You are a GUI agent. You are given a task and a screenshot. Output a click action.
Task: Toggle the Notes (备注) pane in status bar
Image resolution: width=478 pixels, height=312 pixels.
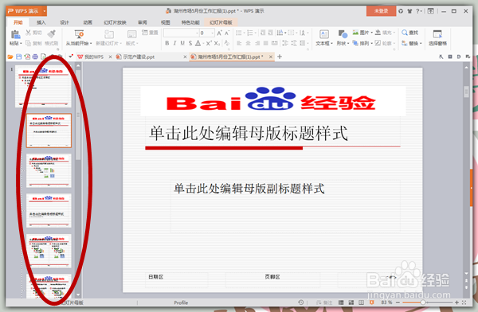(324, 302)
